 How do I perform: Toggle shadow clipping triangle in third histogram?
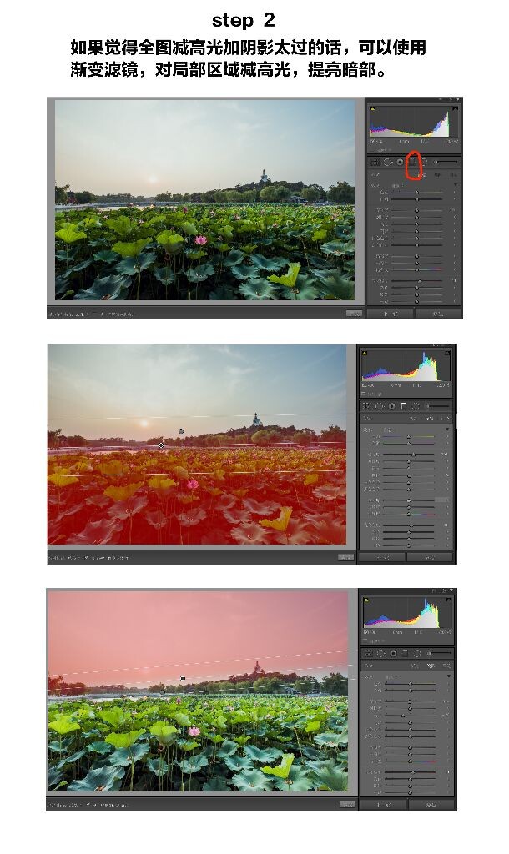point(366,600)
